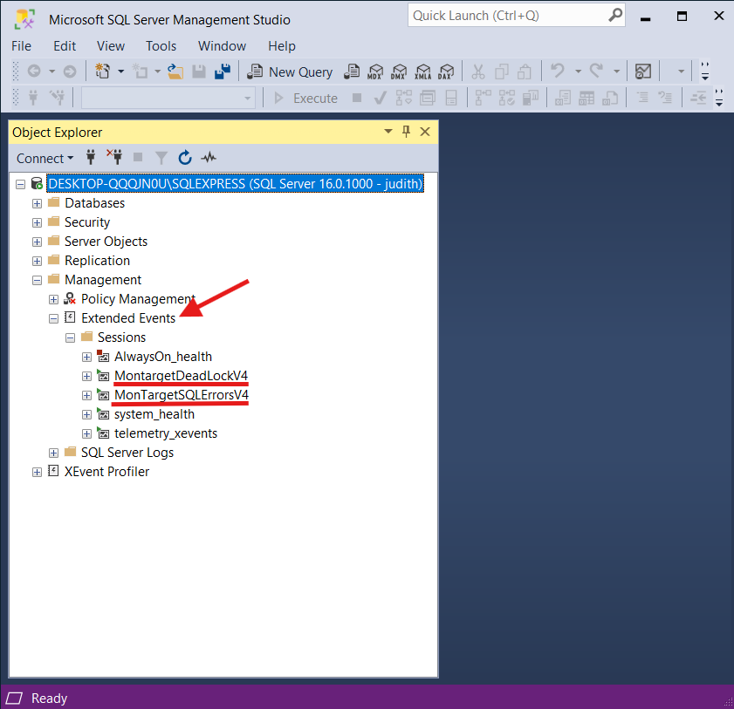This screenshot has width=734, height=709.
Task: Open the Undo history dropdown arrow
Action: pos(578,72)
